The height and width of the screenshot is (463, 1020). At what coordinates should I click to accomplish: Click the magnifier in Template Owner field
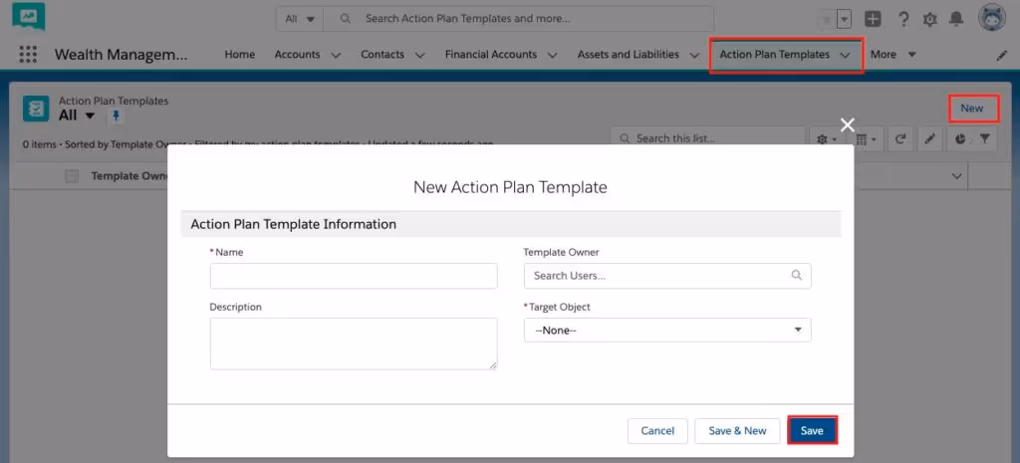pos(796,275)
